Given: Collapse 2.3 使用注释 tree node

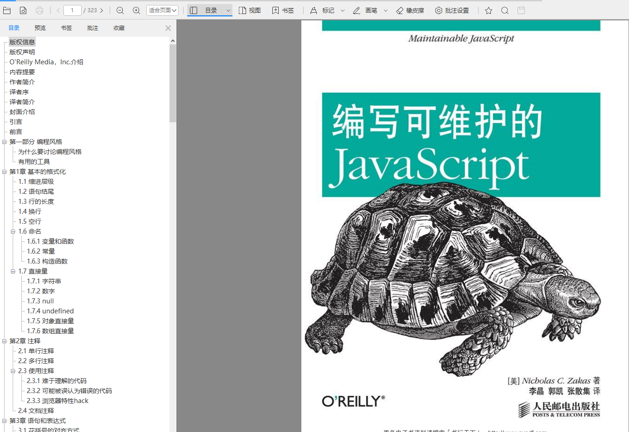Looking at the screenshot, I should tap(13, 371).
